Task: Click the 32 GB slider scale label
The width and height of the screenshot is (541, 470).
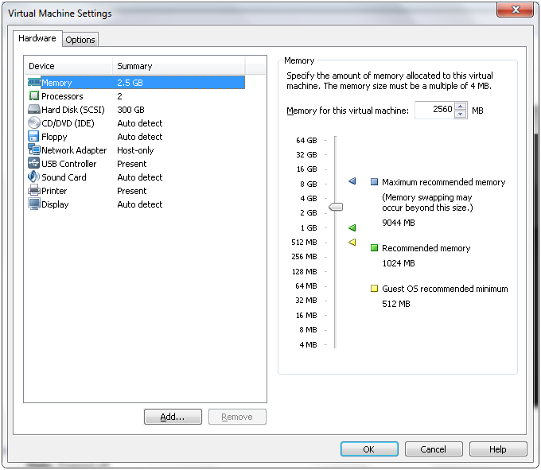Action: coord(306,154)
